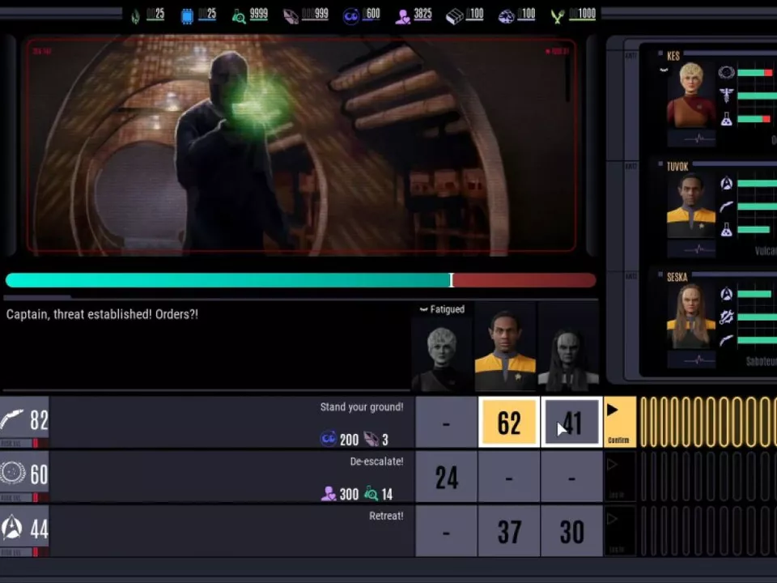Click the Starfleet delta icon showing 44

click(x=12, y=528)
